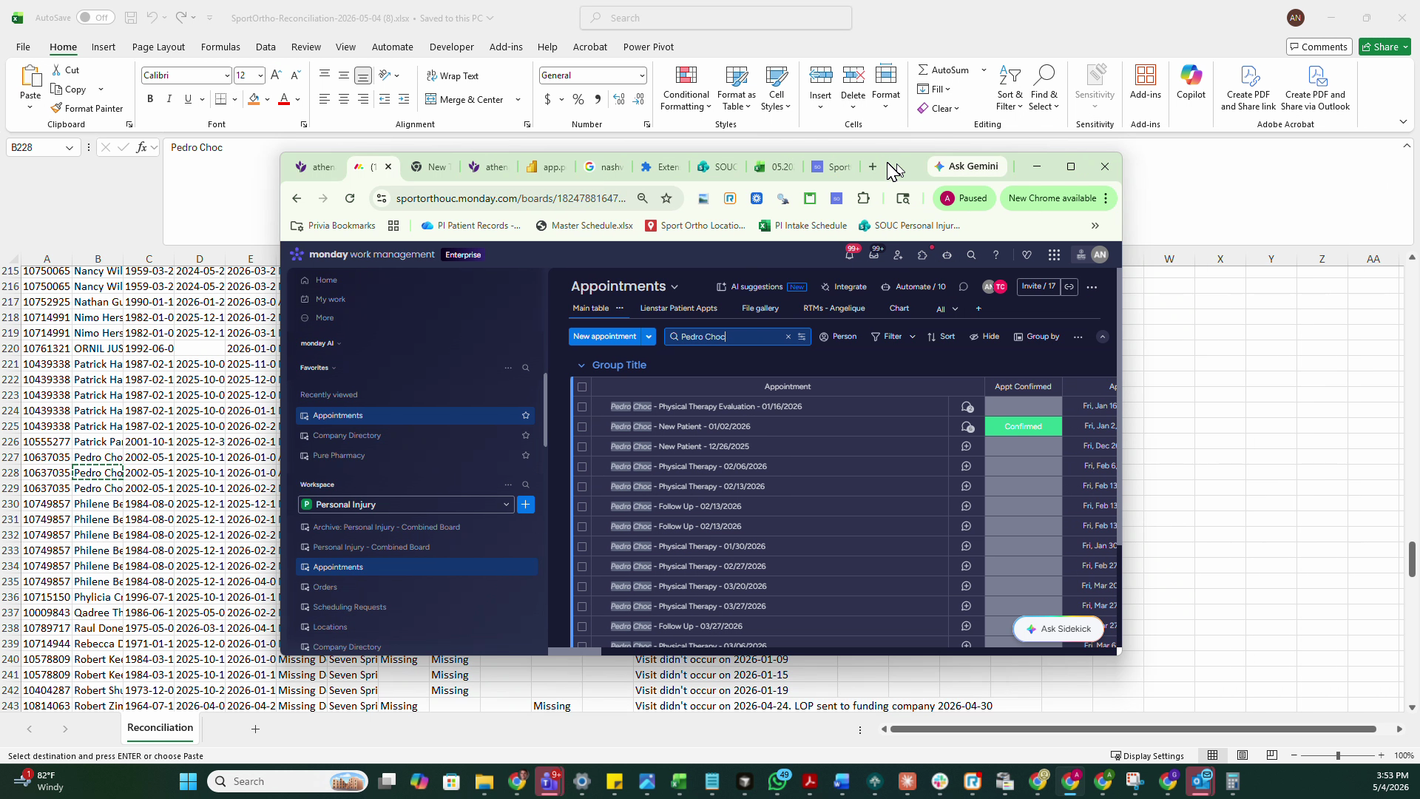Open the Excel font size dropdown
1420x799 pixels.
click(260, 75)
